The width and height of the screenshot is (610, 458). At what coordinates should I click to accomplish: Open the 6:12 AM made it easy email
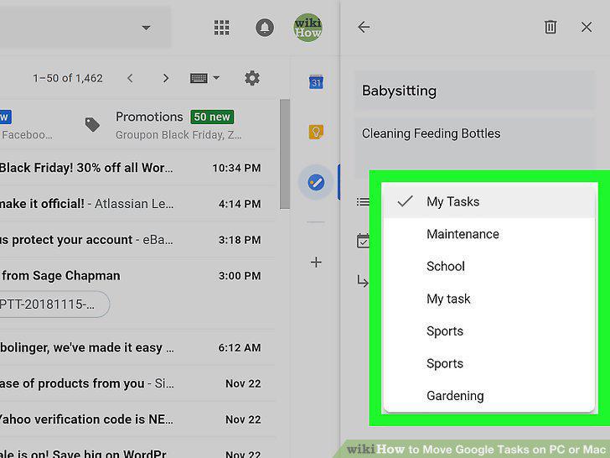point(136,348)
